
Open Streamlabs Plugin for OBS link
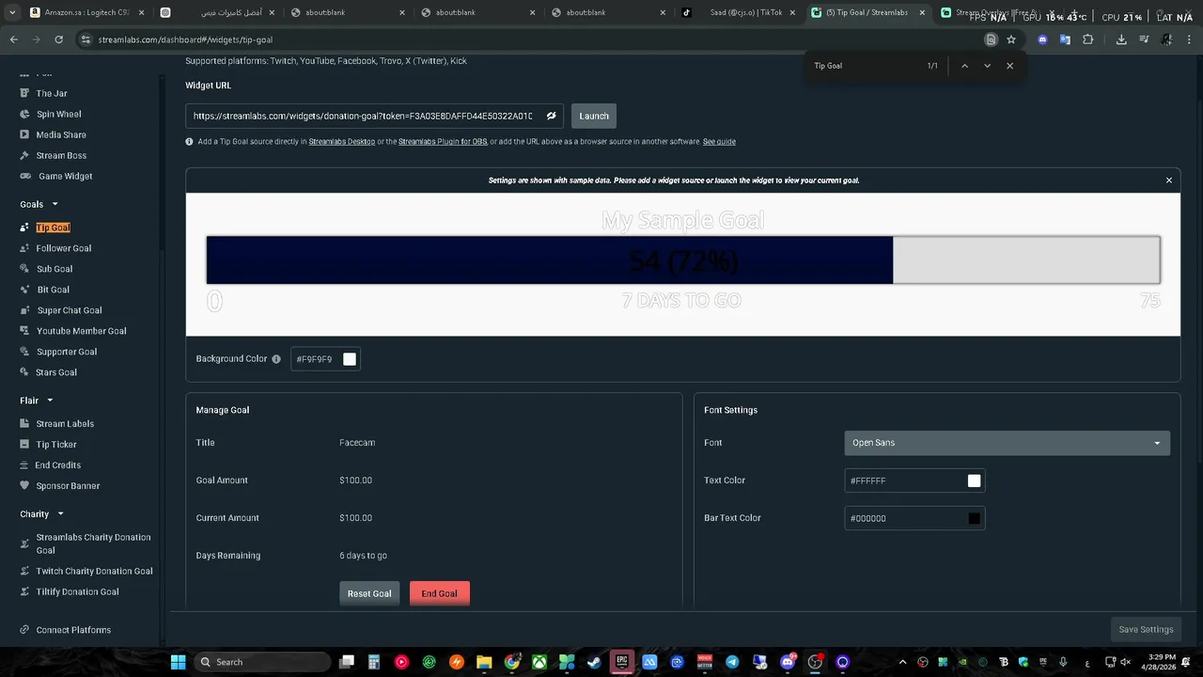coord(443,142)
